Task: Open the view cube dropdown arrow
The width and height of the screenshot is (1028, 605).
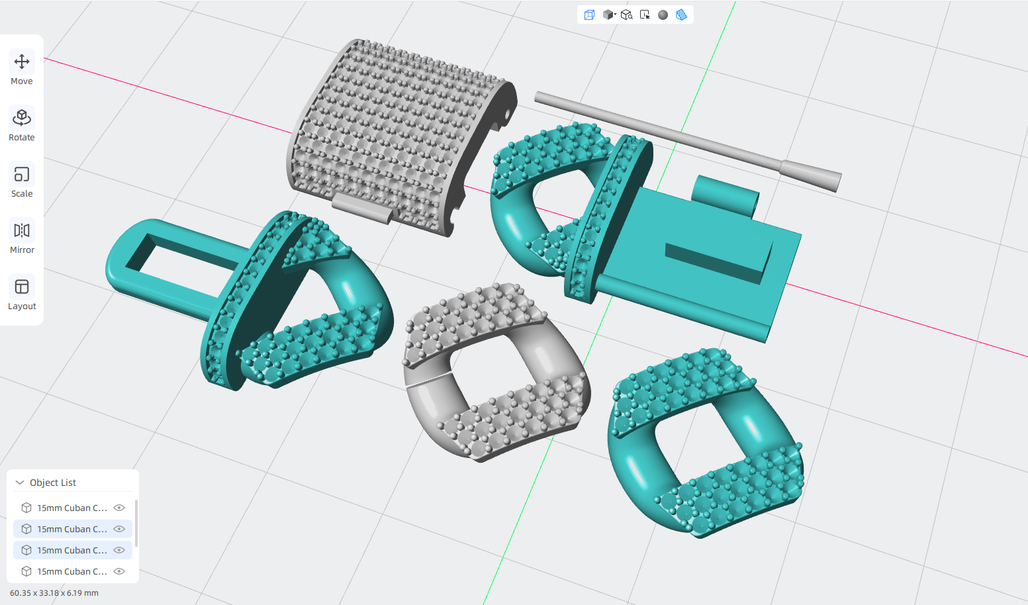Action: click(616, 14)
